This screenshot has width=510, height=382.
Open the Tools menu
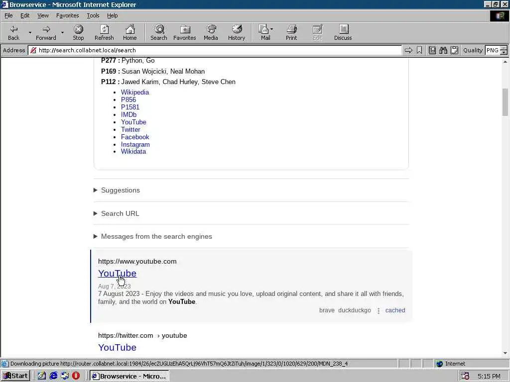93,15
